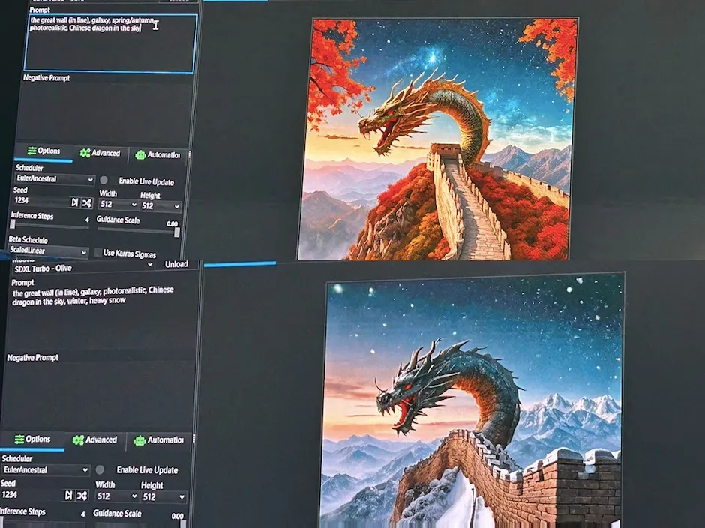Select the Options tab label in the autumn prompt panel
705x528 pixels.
(x=49, y=151)
